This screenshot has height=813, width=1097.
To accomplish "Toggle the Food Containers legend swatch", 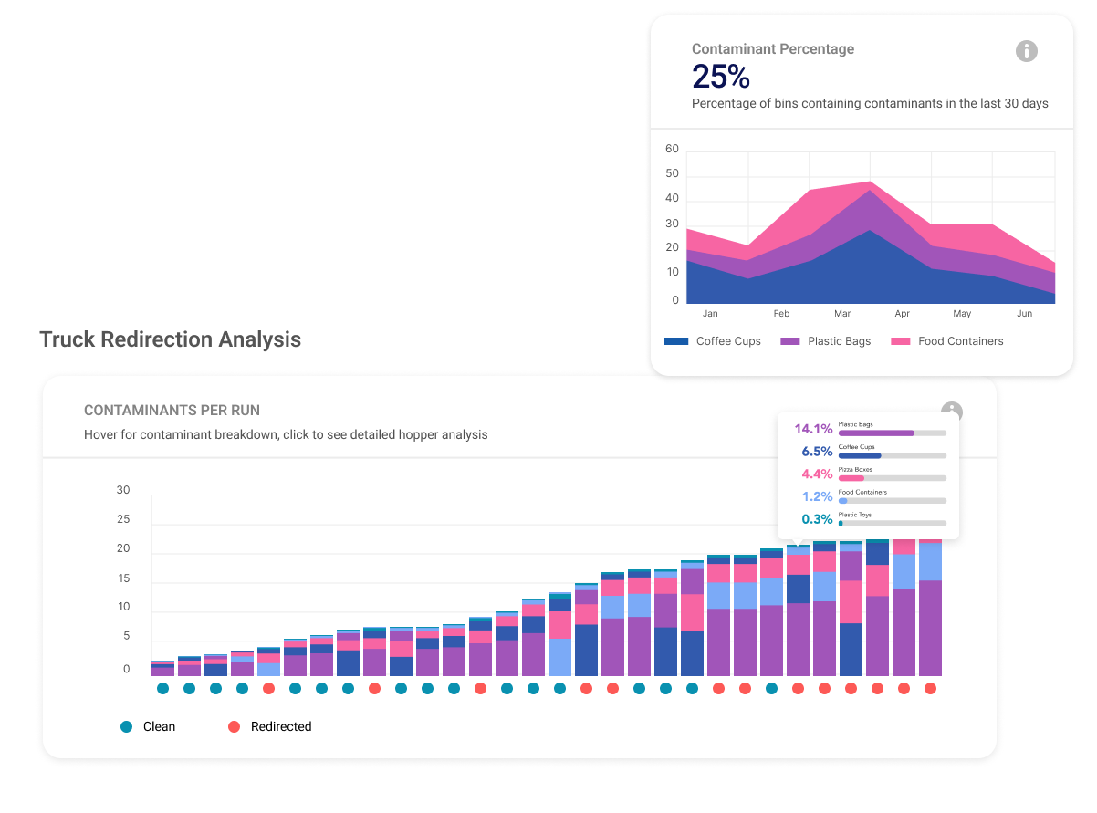I will [x=901, y=341].
